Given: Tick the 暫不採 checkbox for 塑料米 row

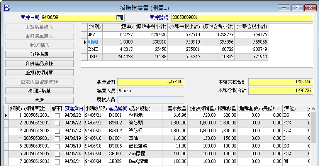Looking at the screenshot, I should (x=57, y=116).
